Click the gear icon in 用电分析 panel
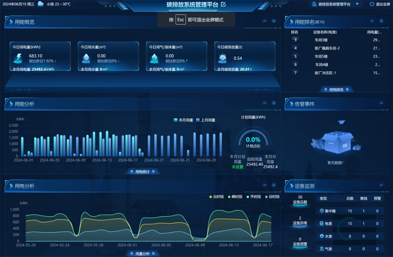Image resolution: width=393 pixels, height=257 pixels. pos(274,185)
